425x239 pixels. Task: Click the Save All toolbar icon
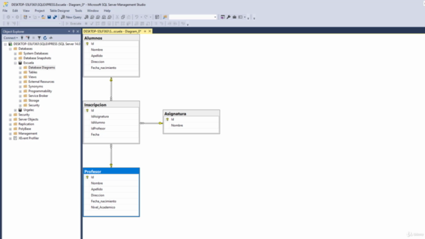55,17
